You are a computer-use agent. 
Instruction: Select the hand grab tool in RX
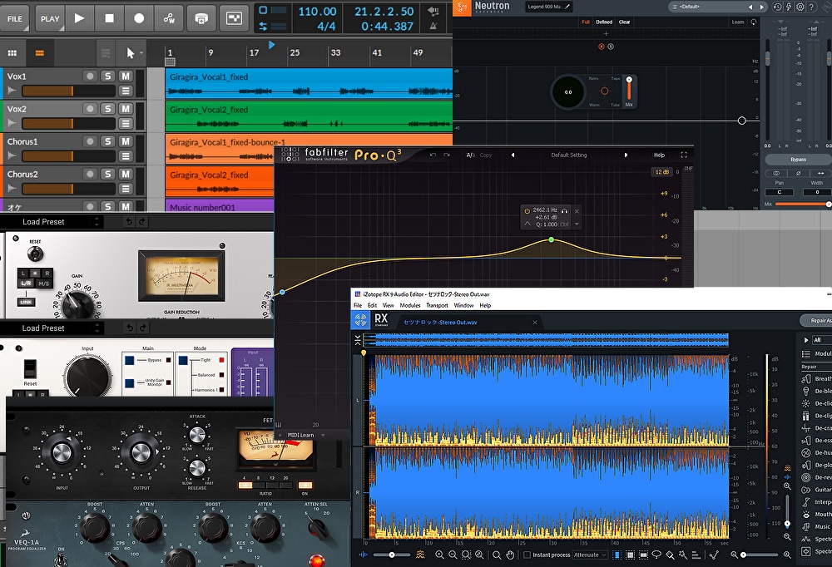pos(510,555)
